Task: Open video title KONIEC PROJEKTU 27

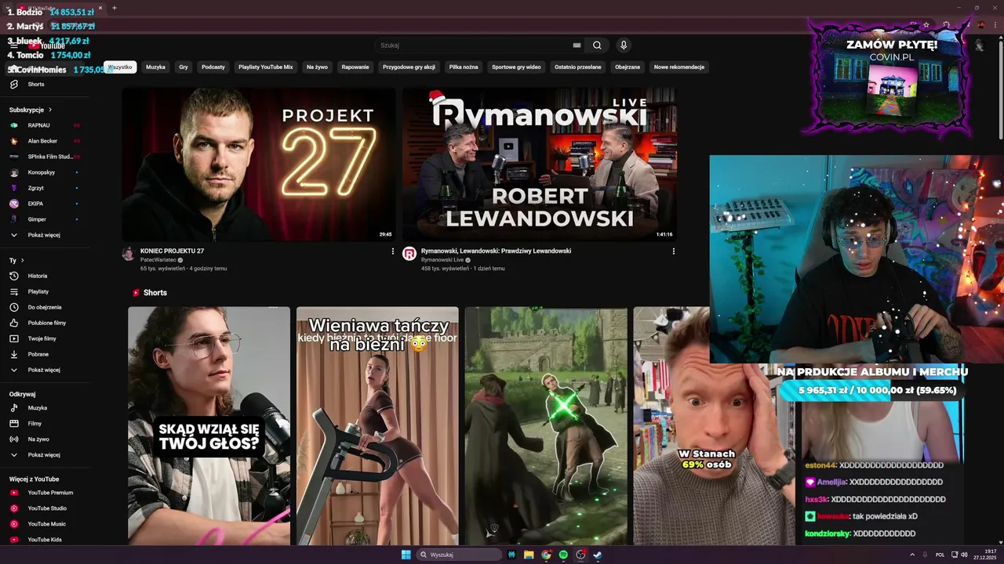Action: (172, 251)
